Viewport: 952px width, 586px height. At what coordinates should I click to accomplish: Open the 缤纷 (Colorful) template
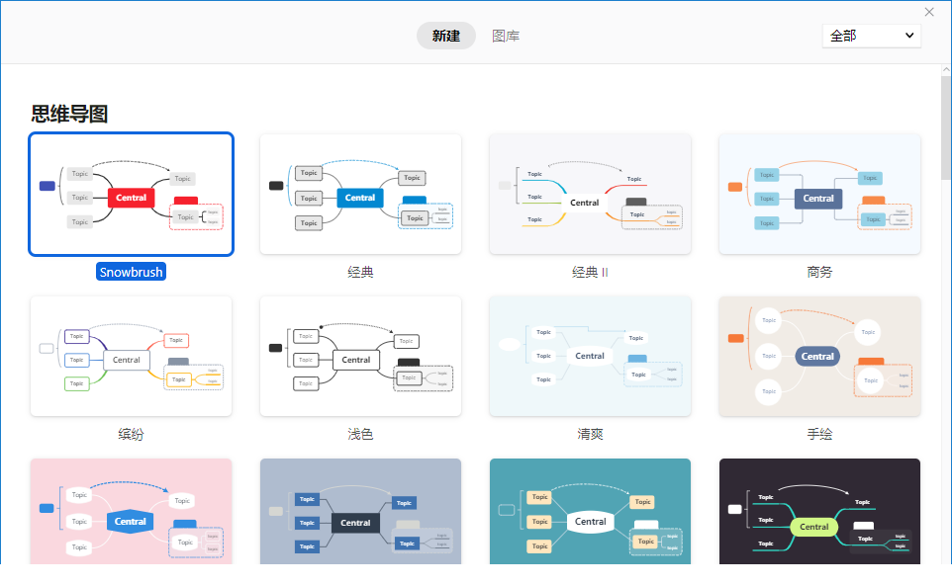(x=131, y=356)
